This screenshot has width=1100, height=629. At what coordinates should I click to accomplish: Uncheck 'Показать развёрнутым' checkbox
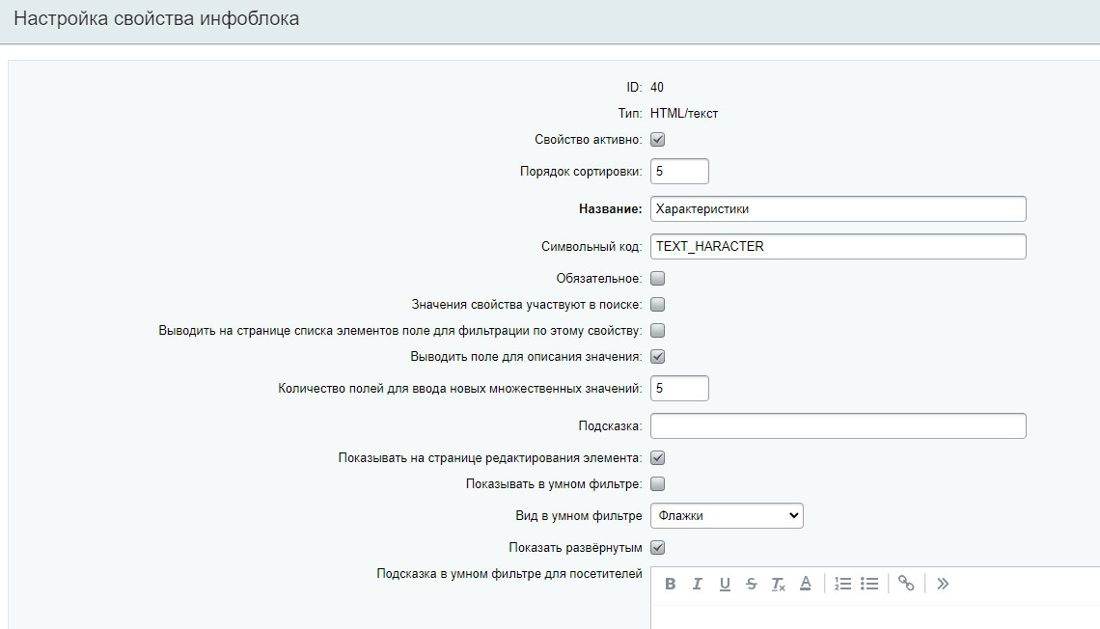pyautogui.click(x=658, y=548)
